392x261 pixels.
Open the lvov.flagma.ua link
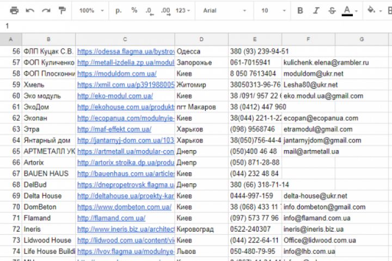click(x=126, y=252)
